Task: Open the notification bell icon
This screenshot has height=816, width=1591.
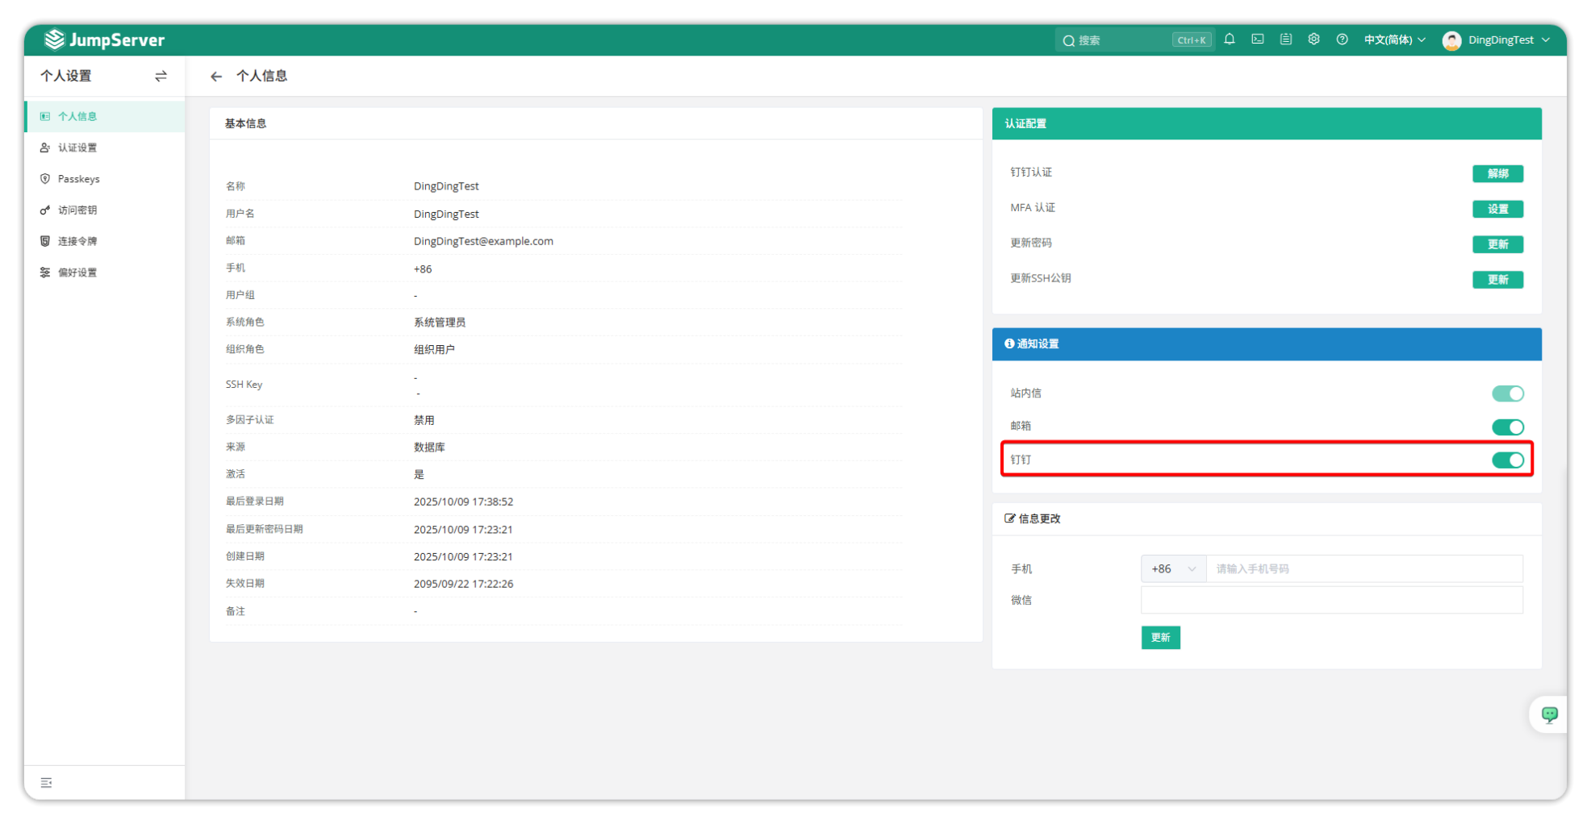Action: (x=1229, y=40)
